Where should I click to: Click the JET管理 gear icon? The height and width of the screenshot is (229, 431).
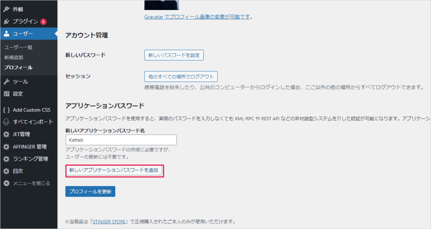tap(6, 134)
